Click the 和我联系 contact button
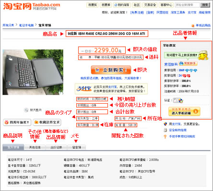213x191 pixels. 188,63
